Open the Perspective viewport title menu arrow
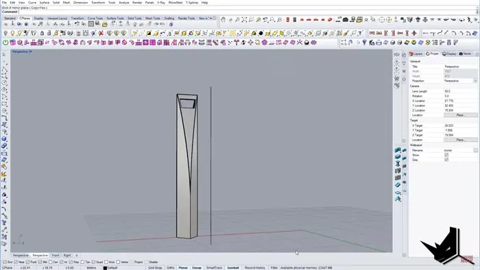 [x=31, y=51]
